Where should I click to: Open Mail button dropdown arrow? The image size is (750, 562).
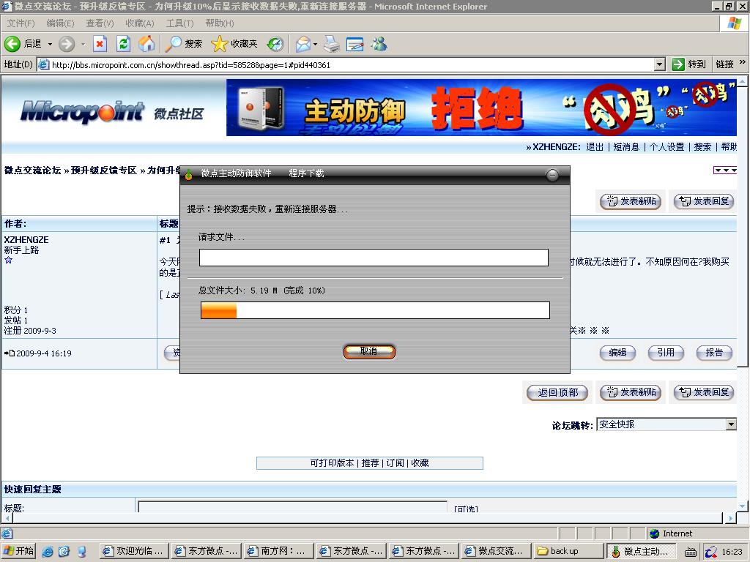click(x=315, y=45)
